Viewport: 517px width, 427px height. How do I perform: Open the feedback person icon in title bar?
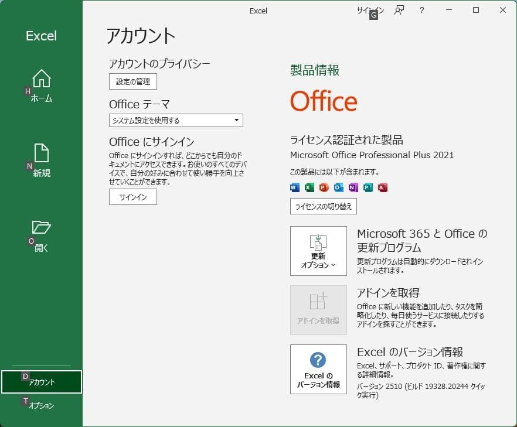399,11
